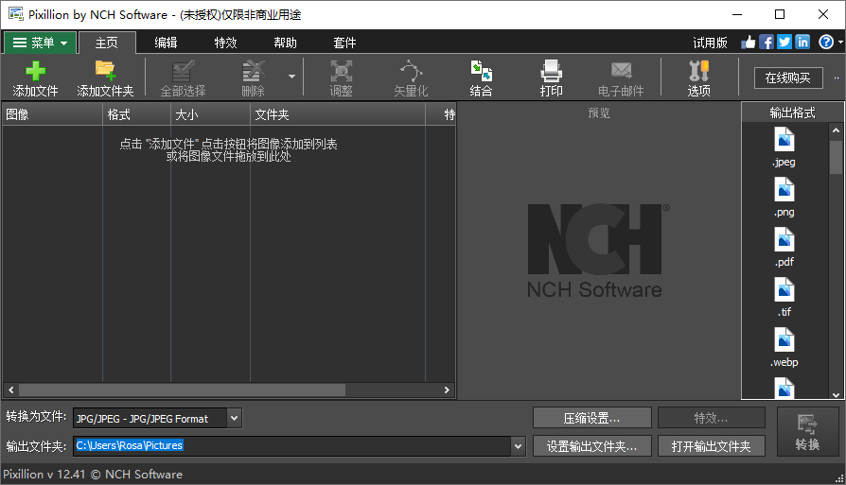846x485 pixels.
Task: Click the Print (打印) icon
Action: 551,72
